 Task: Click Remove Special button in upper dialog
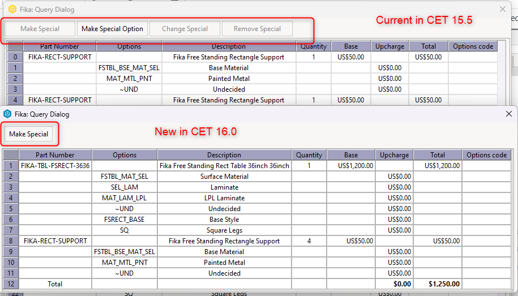(258, 29)
